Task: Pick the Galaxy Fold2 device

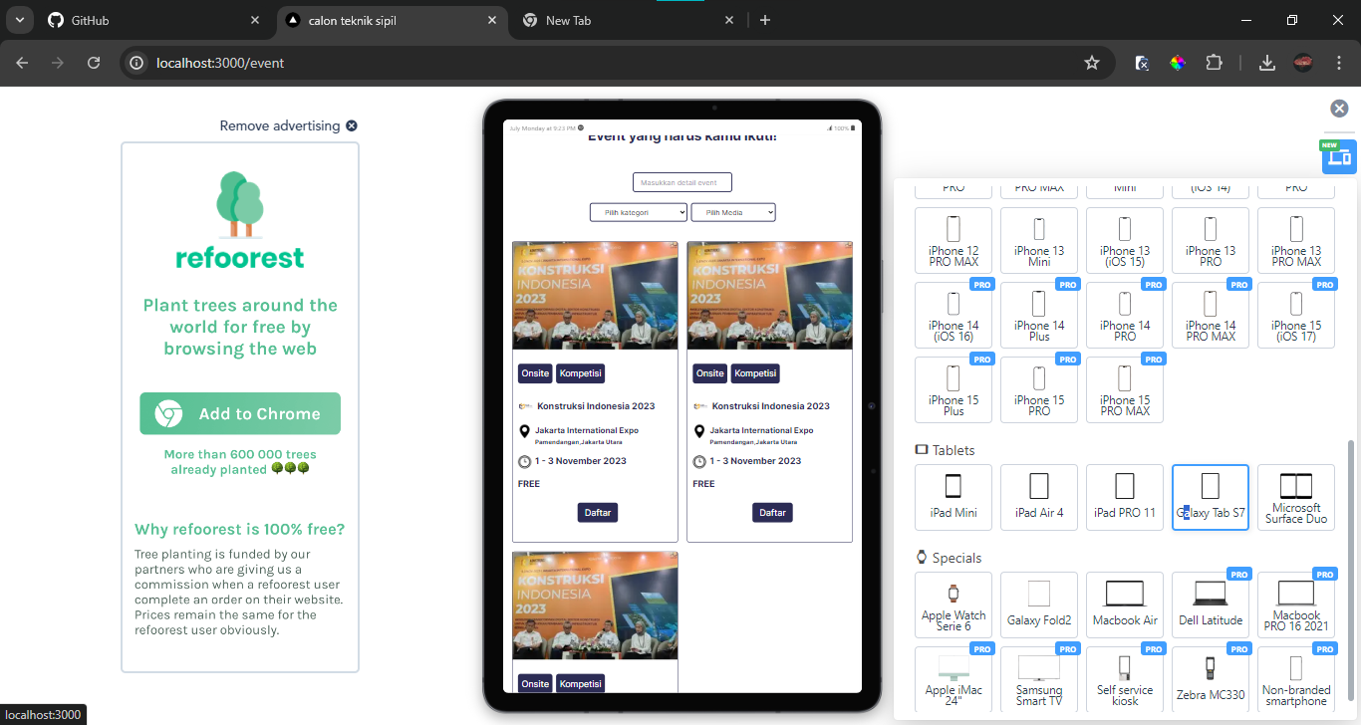Action: pos(1039,604)
